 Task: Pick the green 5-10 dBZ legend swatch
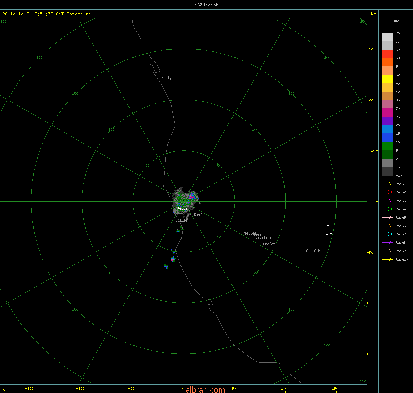click(388, 146)
